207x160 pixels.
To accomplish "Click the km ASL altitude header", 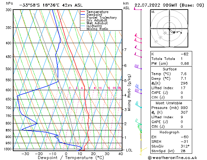I will 126,6.
